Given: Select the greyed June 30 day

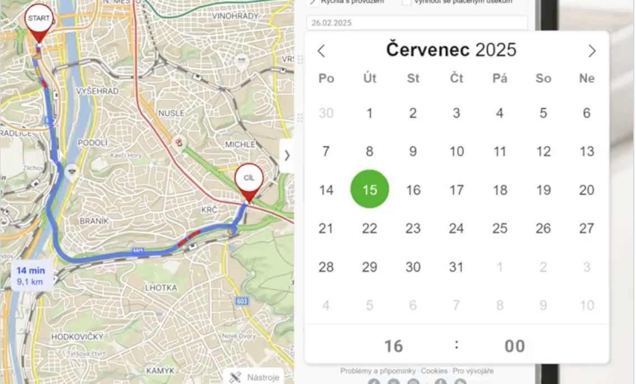Looking at the screenshot, I should [326, 113].
